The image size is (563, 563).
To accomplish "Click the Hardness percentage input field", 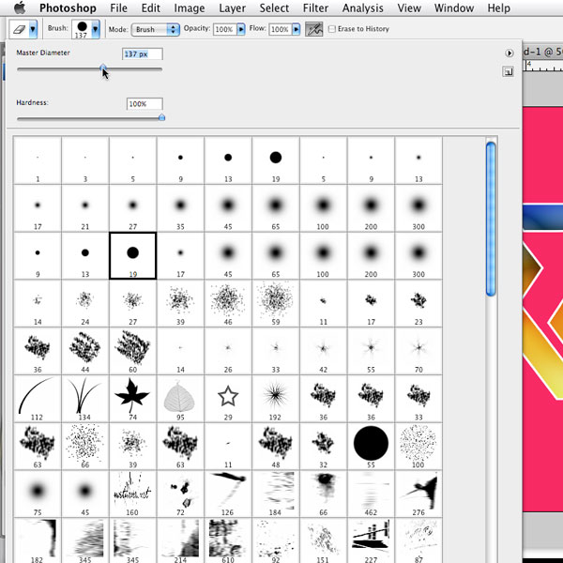I will point(145,104).
